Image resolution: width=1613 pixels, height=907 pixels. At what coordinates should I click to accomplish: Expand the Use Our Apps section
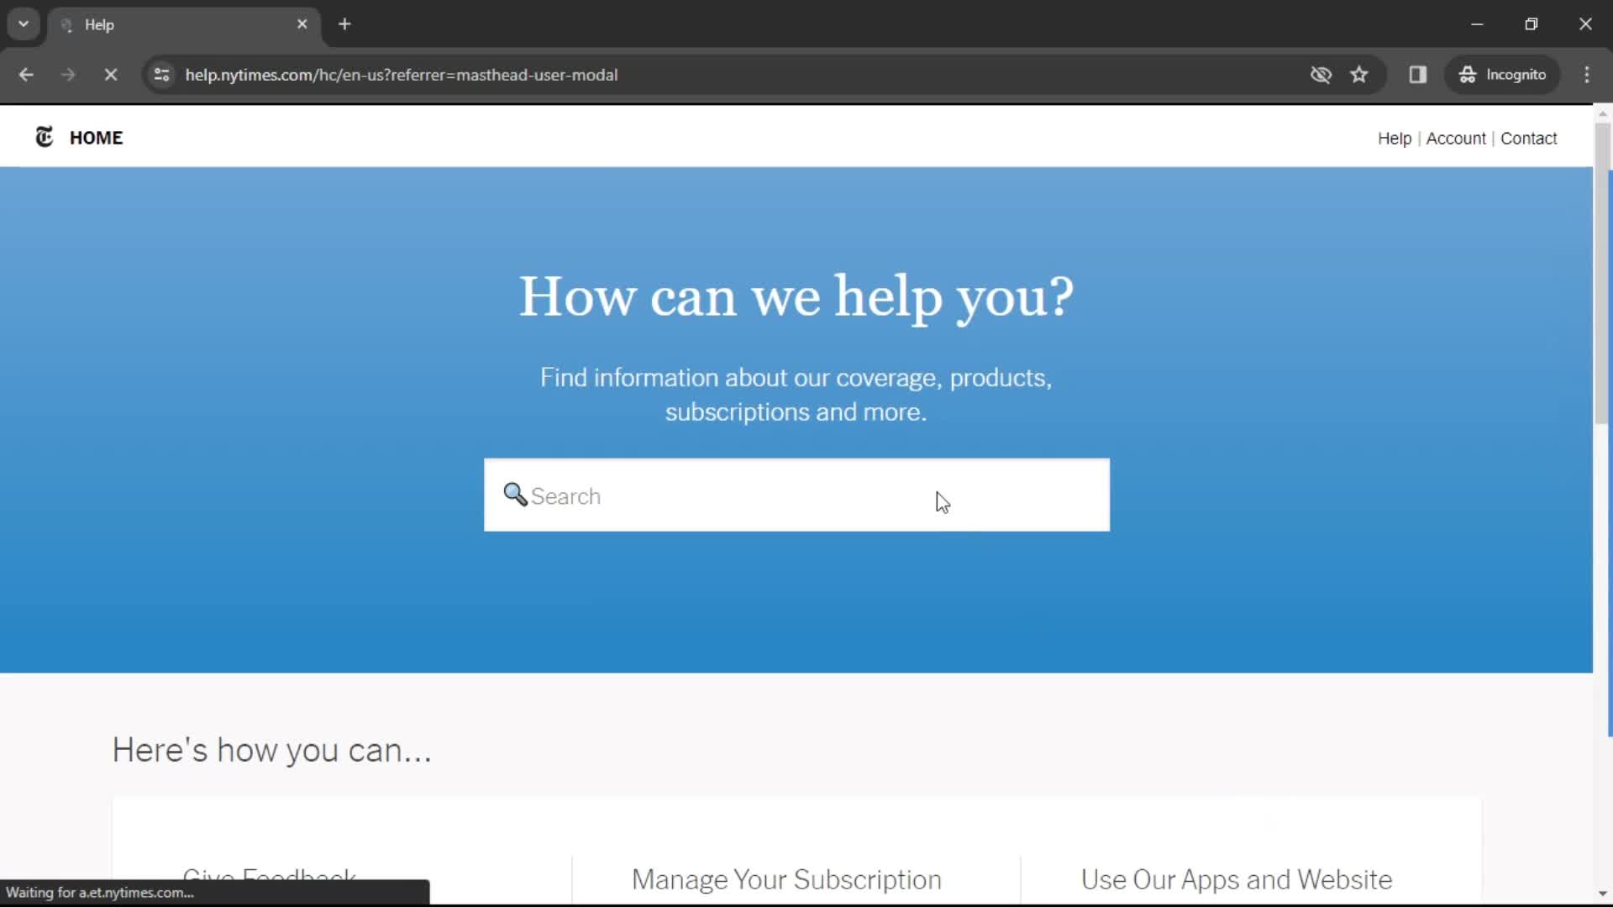(x=1238, y=879)
